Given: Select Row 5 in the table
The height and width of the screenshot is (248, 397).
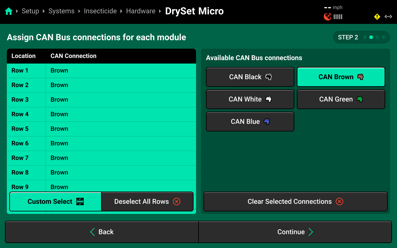Looking at the screenshot, I should [101, 129].
